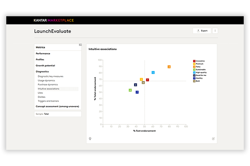Select Likes in Diagnostics
250x166 pixels.
click(x=40, y=93)
